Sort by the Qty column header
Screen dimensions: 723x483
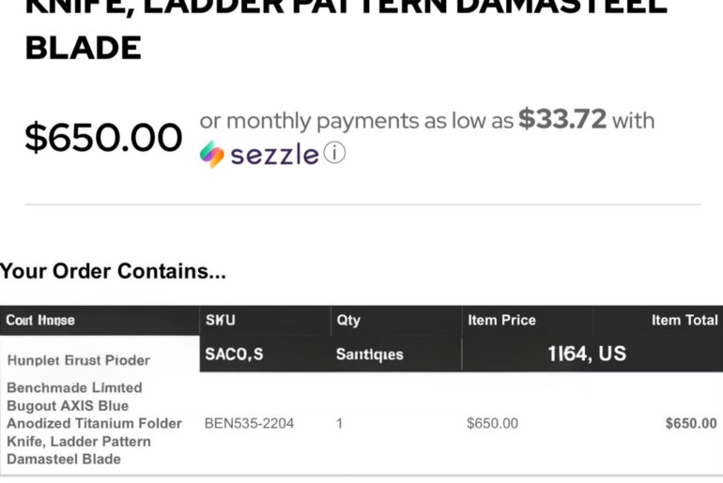pos(348,321)
